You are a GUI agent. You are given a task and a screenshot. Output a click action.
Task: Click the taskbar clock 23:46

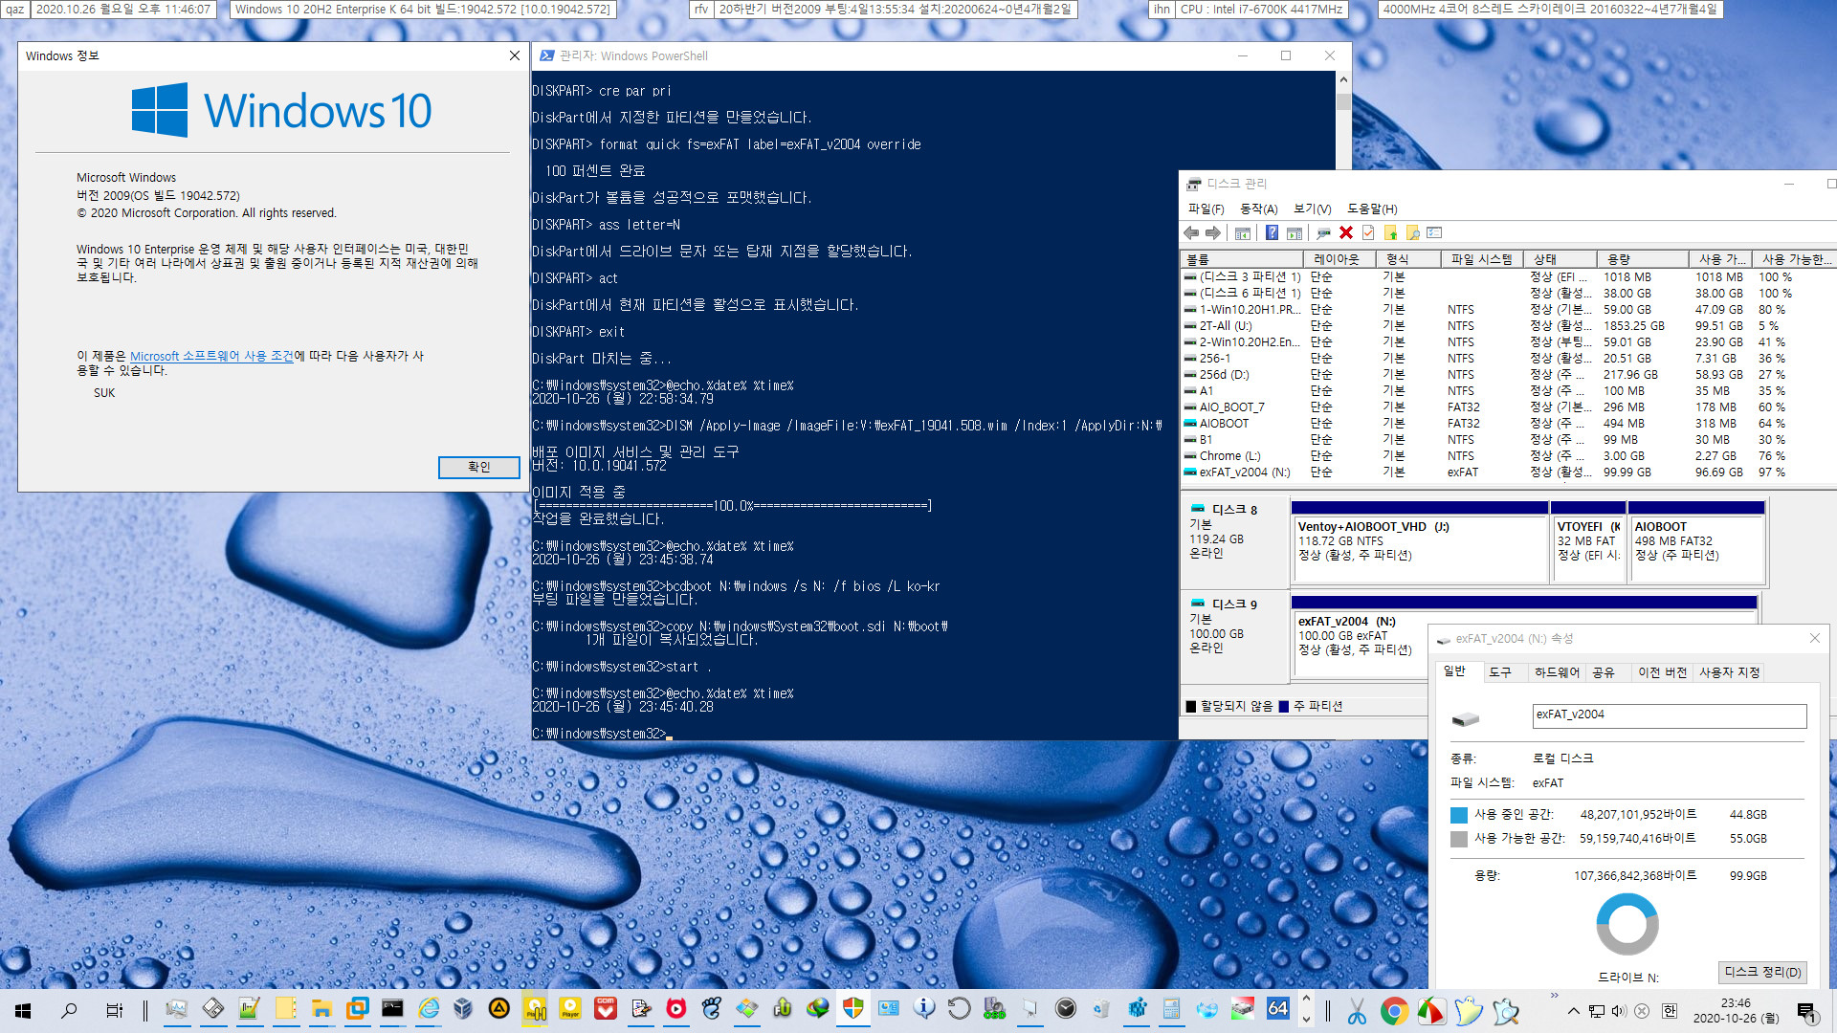click(x=1736, y=1010)
